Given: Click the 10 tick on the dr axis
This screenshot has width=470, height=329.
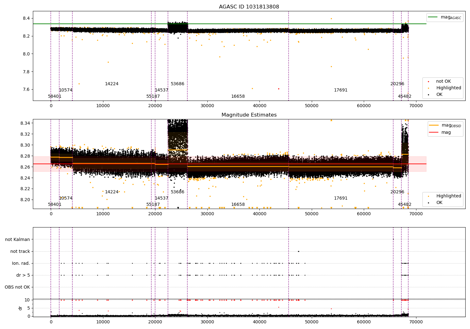Looking at the screenshot, I should click(x=27, y=300).
